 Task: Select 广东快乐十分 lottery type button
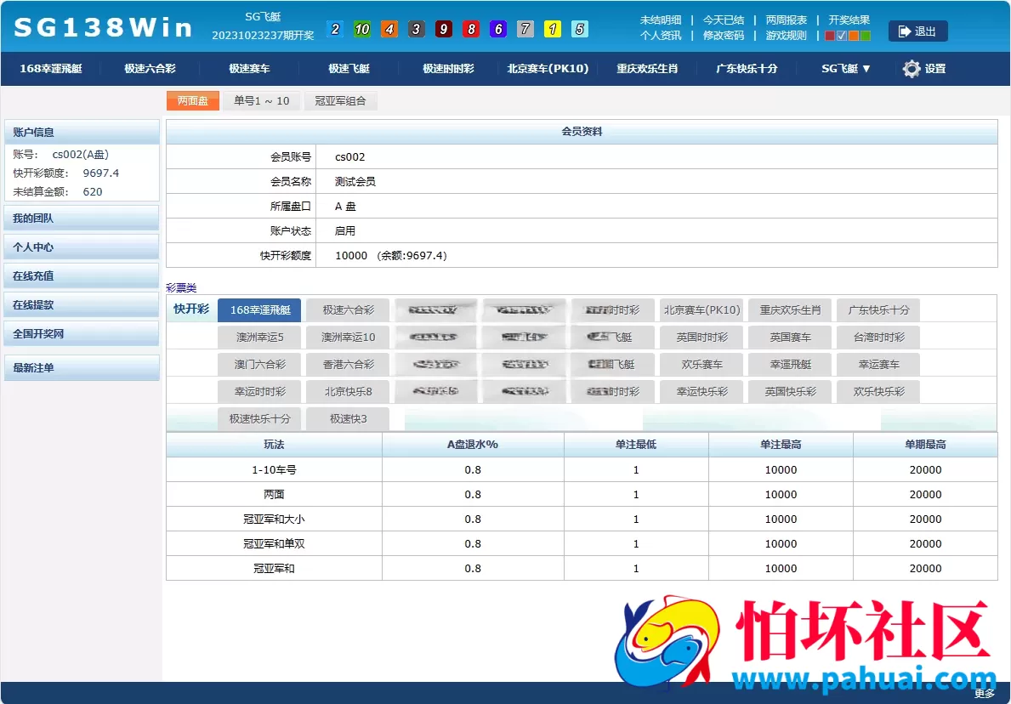(x=878, y=310)
